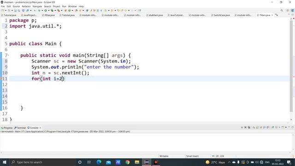Open the toolbar Search magnifier icon at top right
The image size is (295, 166).
click(282, 11)
